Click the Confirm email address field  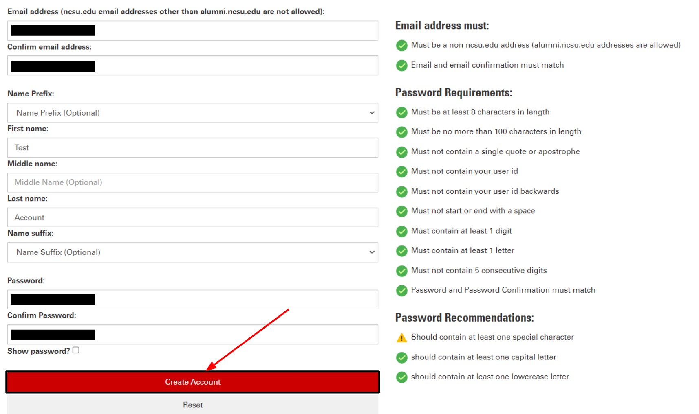tap(236, 66)
